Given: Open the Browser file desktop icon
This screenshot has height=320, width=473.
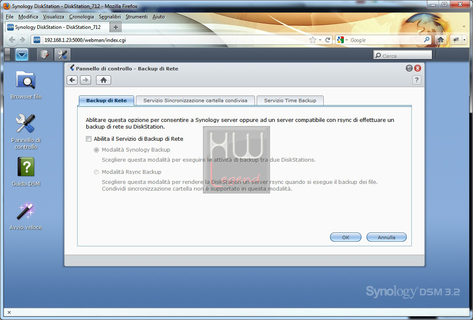Looking at the screenshot, I should coord(26,85).
